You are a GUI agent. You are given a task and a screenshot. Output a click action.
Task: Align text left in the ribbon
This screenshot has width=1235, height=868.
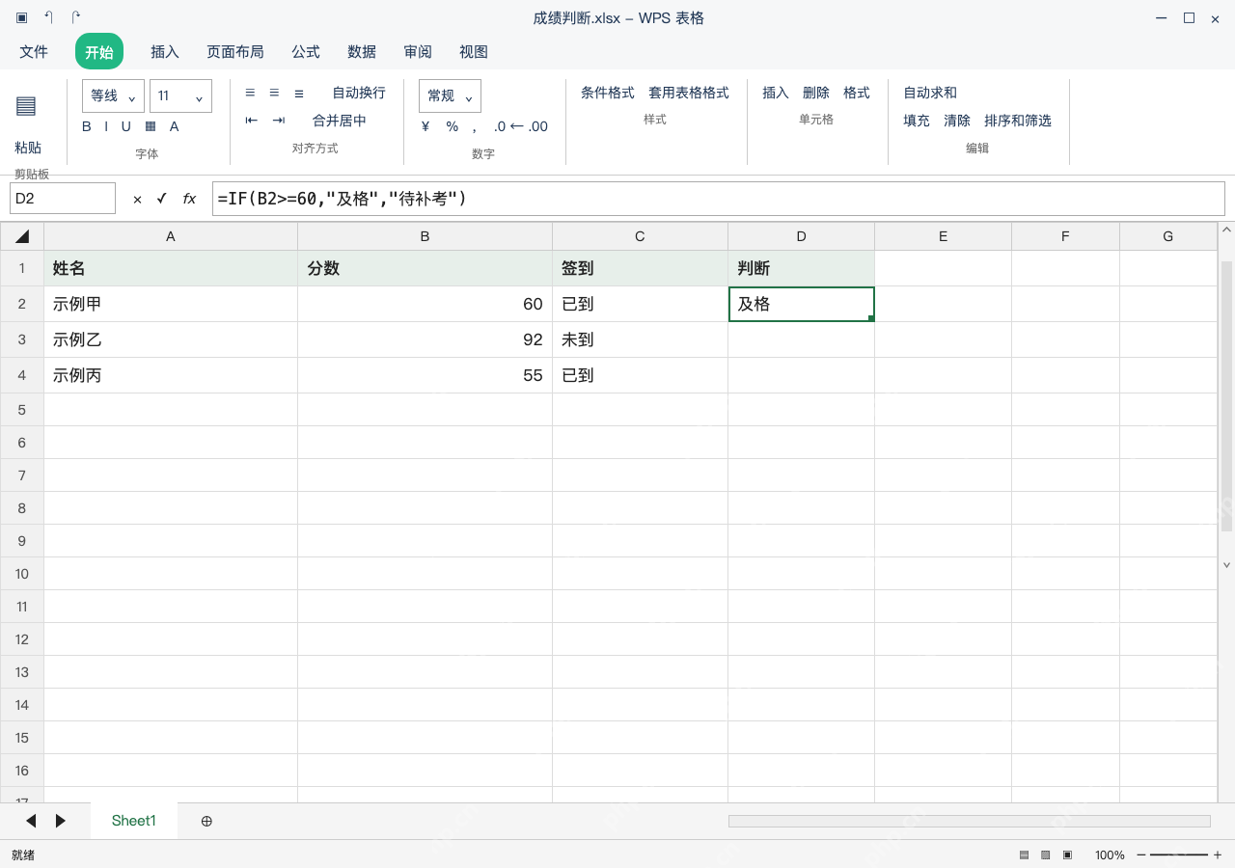pos(250,93)
